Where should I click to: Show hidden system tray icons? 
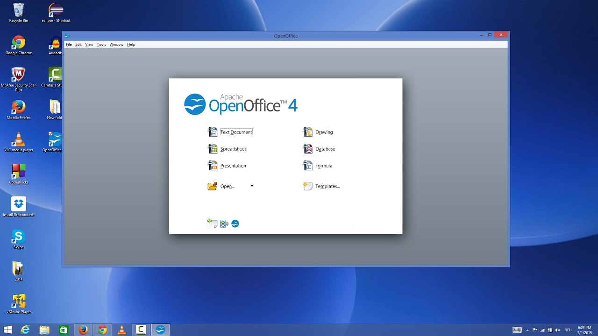[x=528, y=330]
